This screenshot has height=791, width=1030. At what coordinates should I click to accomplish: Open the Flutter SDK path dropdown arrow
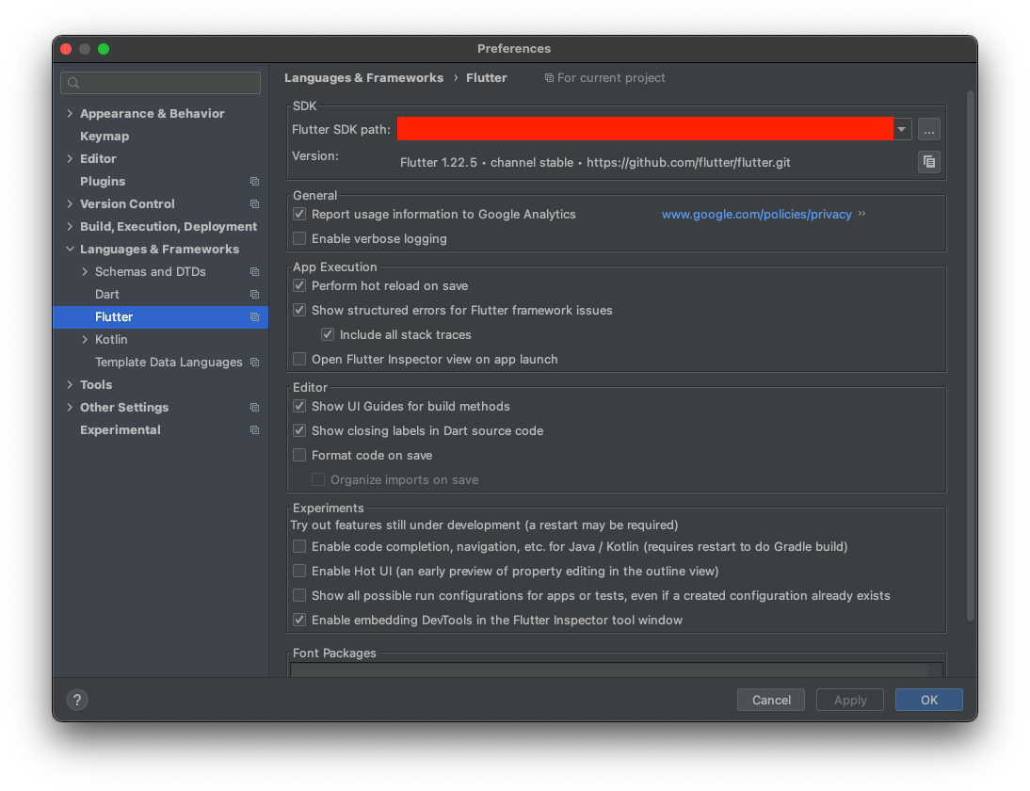point(901,129)
